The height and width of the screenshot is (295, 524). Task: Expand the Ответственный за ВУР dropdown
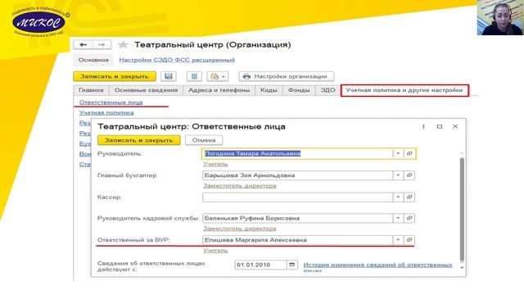[x=398, y=240]
